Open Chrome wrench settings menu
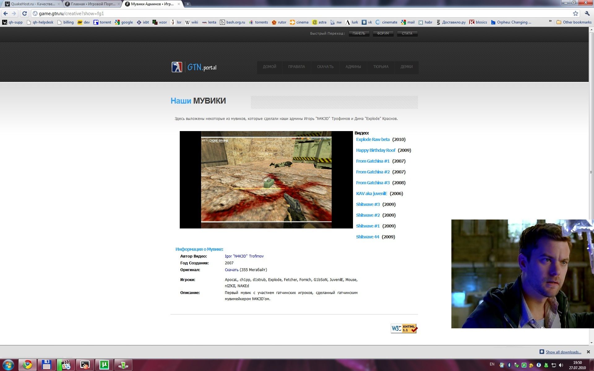Image resolution: width=594 pixels, height=371 pixels. tap(587, 14)
